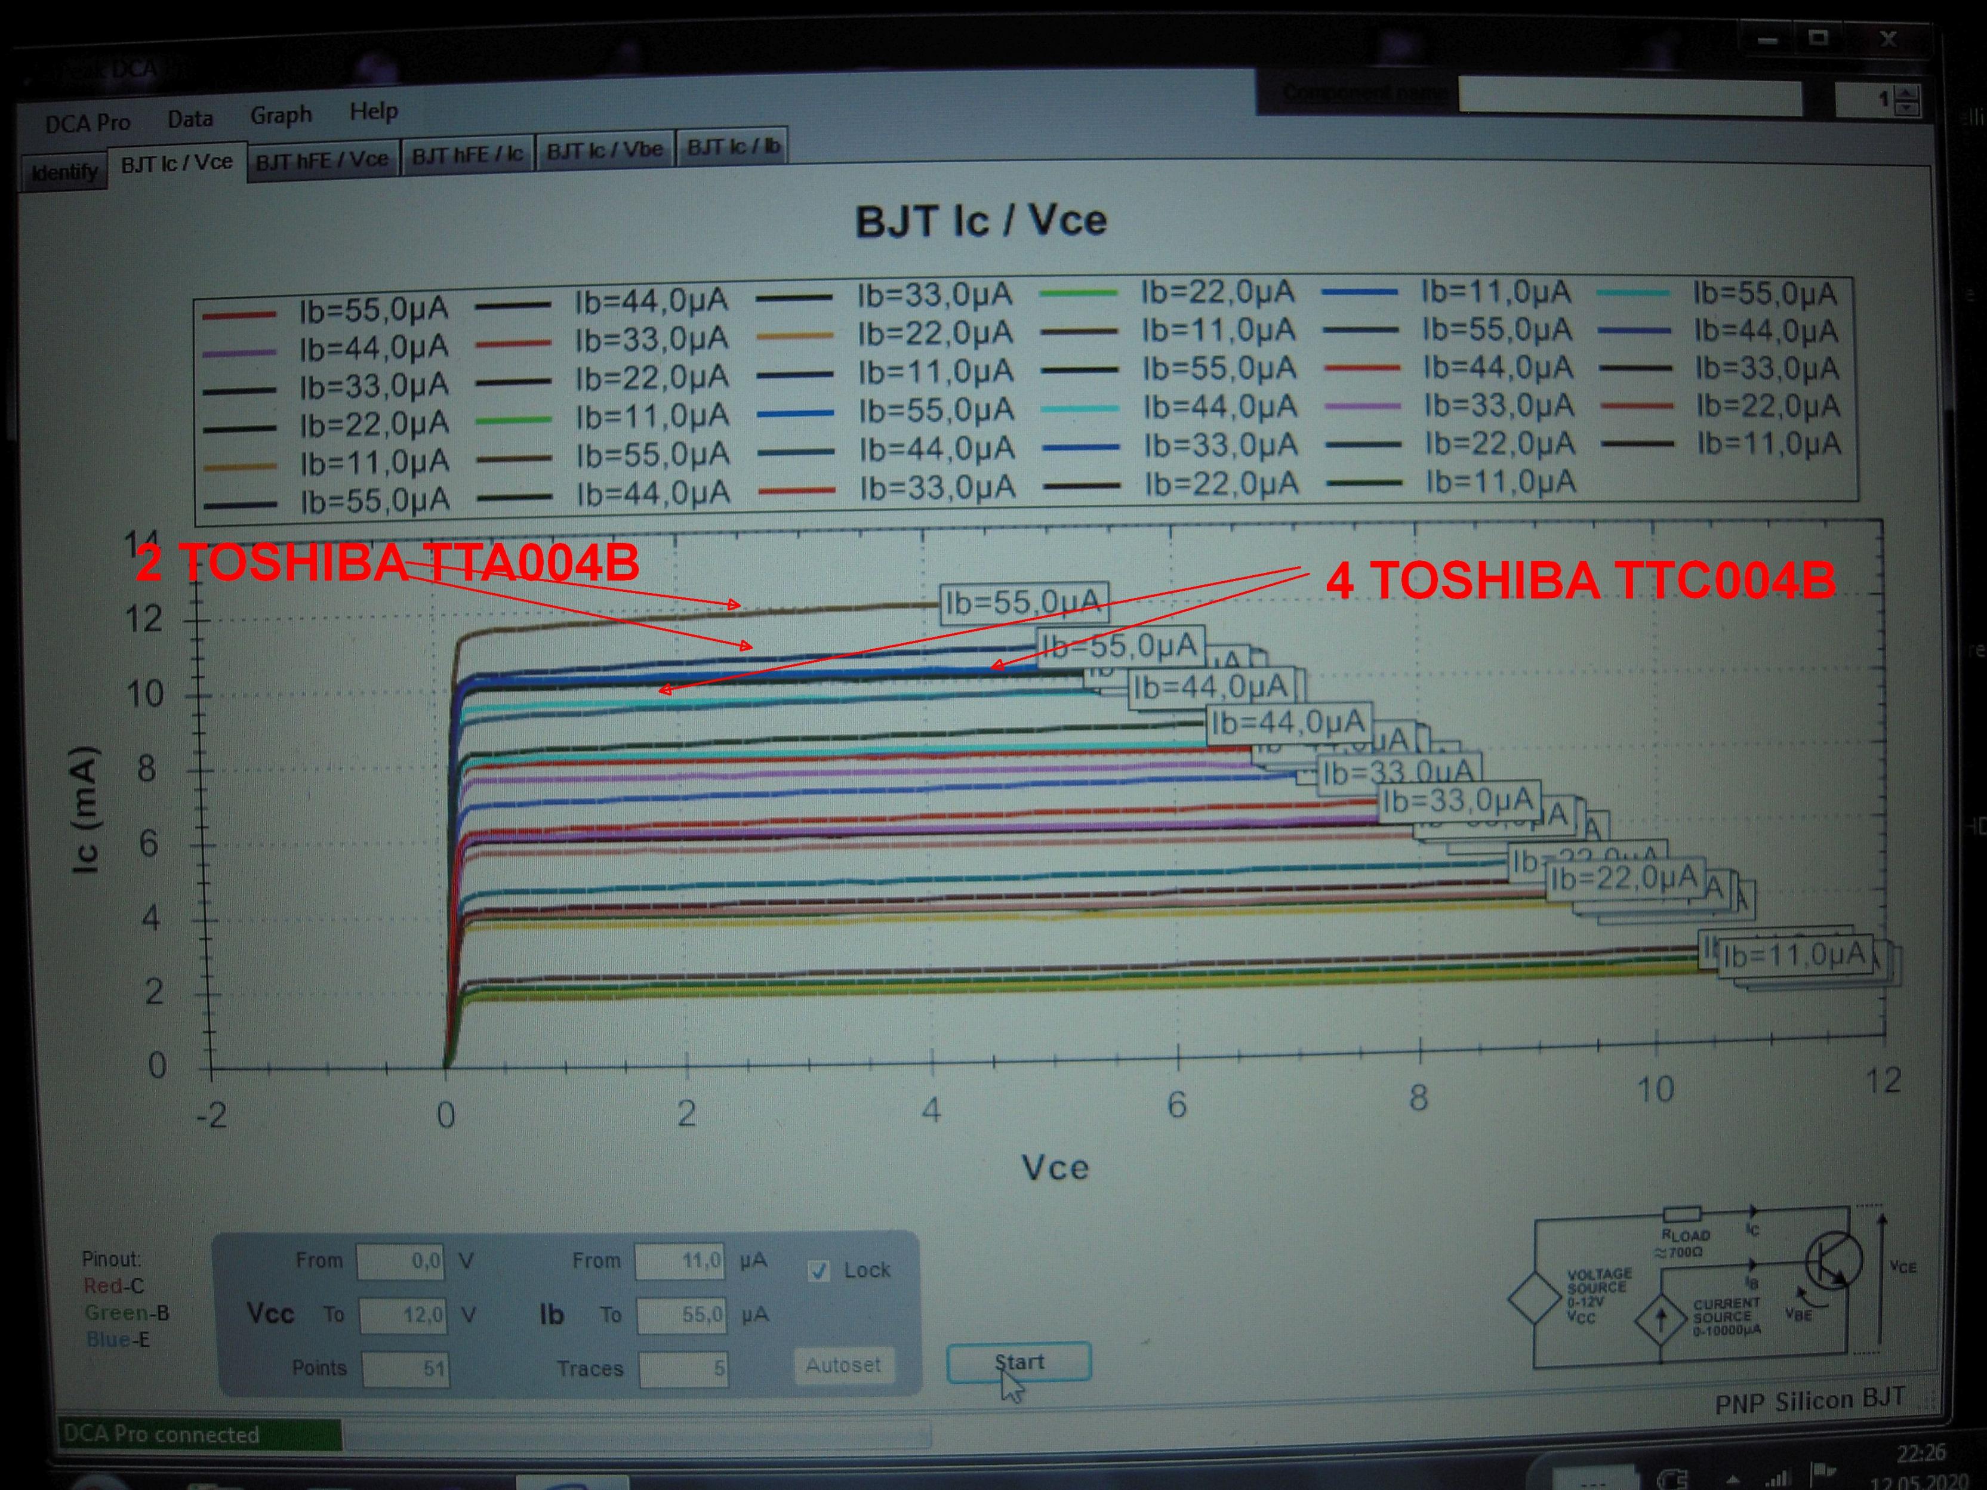Click the Ib From current field
The width and height of the screenshot is (1987, 1490).
(x=679, y=1261)
